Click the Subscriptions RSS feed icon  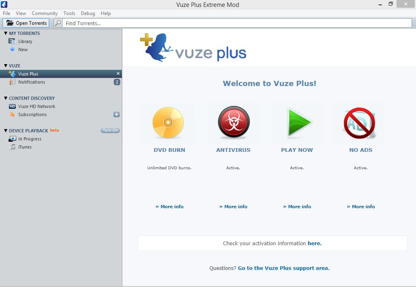point(12,114)
